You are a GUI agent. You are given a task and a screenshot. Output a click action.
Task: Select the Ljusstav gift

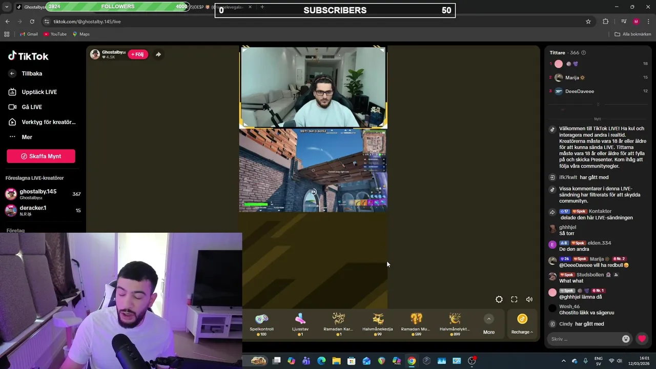pos(300,324)
